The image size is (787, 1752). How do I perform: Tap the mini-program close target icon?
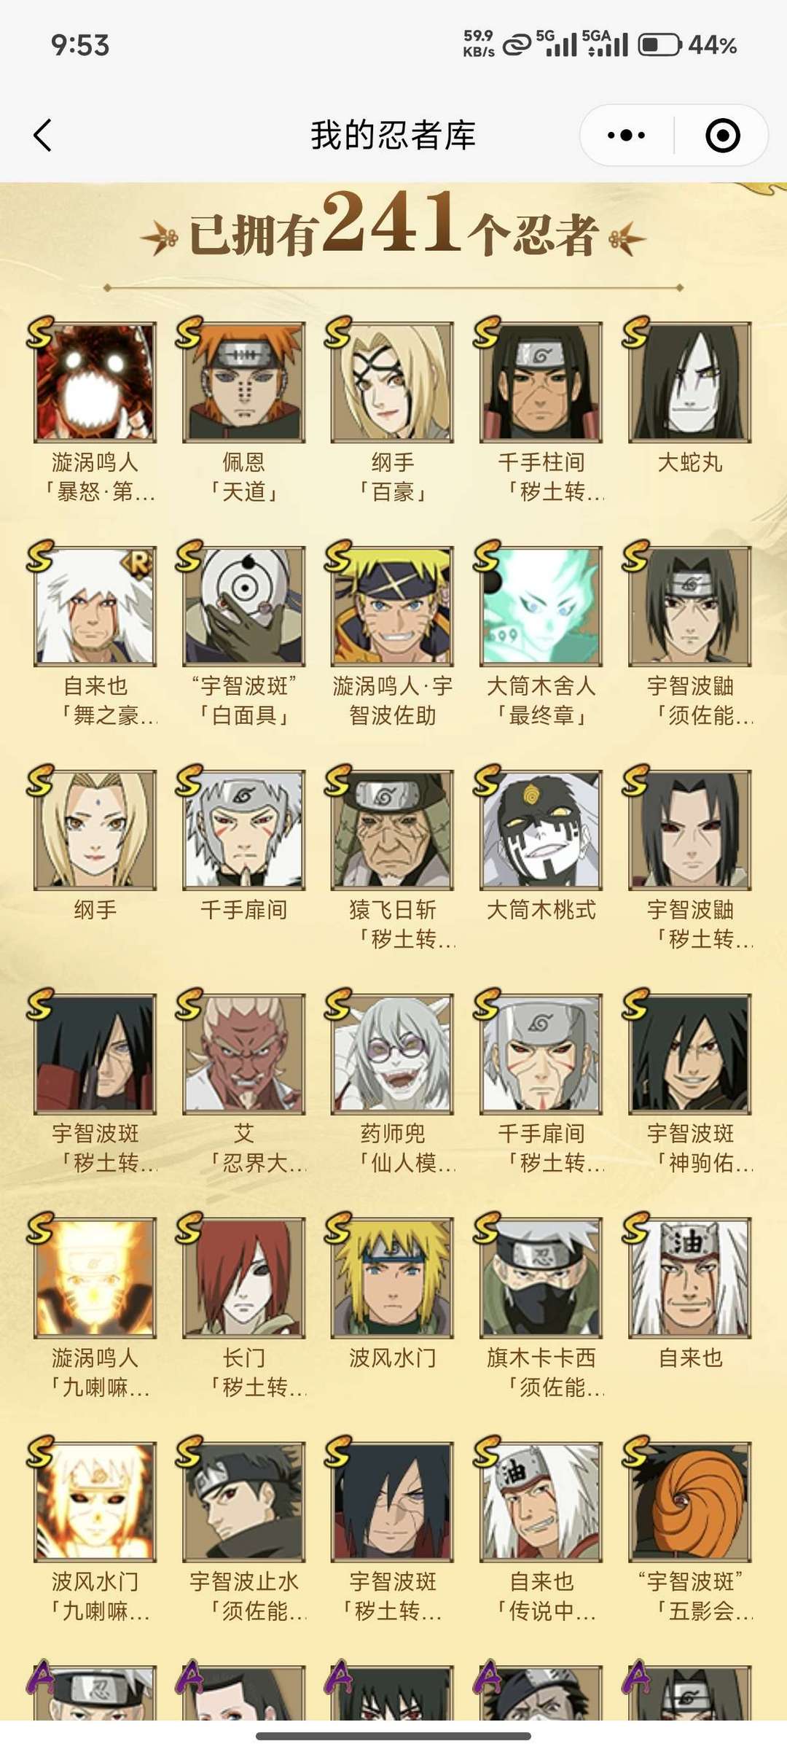point(723,136)
